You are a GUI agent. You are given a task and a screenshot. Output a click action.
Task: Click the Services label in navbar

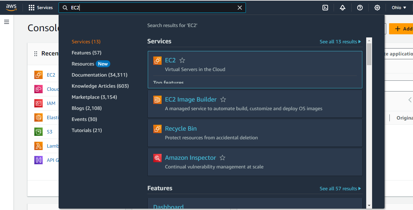click(45, 8)
